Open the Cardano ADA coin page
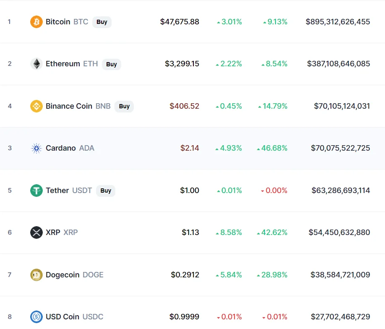The width and height of the screenshot is (385, 329). pos(70,148)
